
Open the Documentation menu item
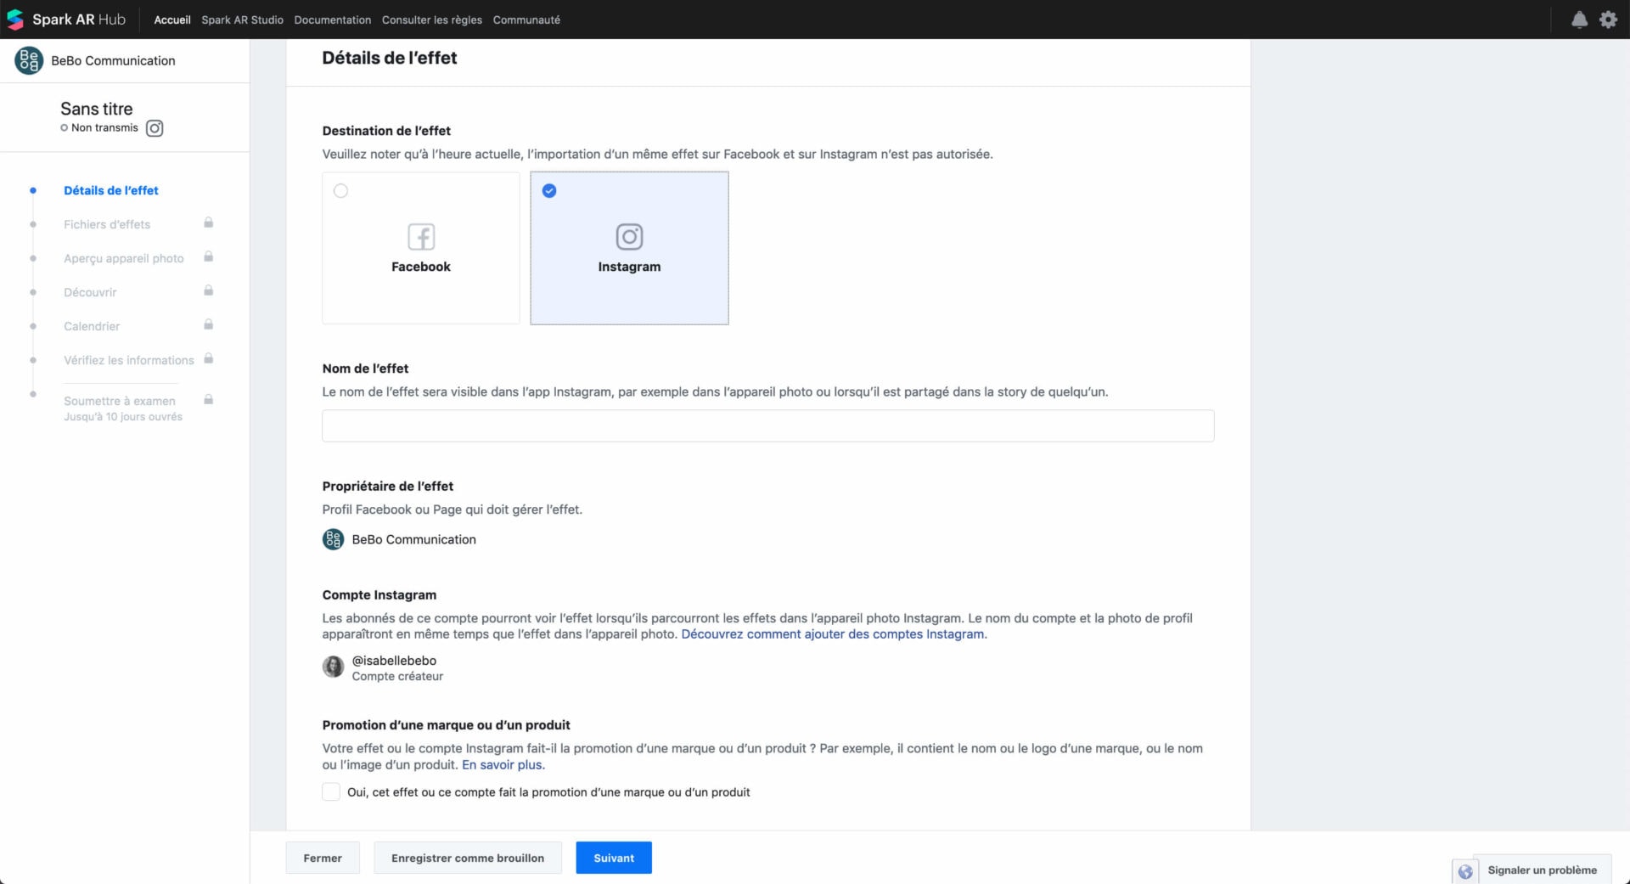[x=332, y=20]
